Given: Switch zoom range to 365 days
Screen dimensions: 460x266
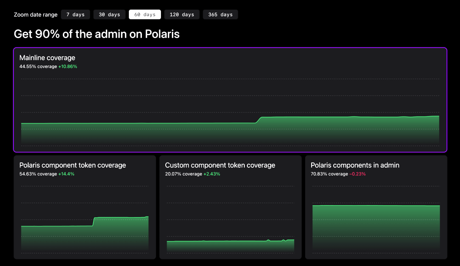Looking at the screenshot, I should pyautogui.click(x=220, y=14).
